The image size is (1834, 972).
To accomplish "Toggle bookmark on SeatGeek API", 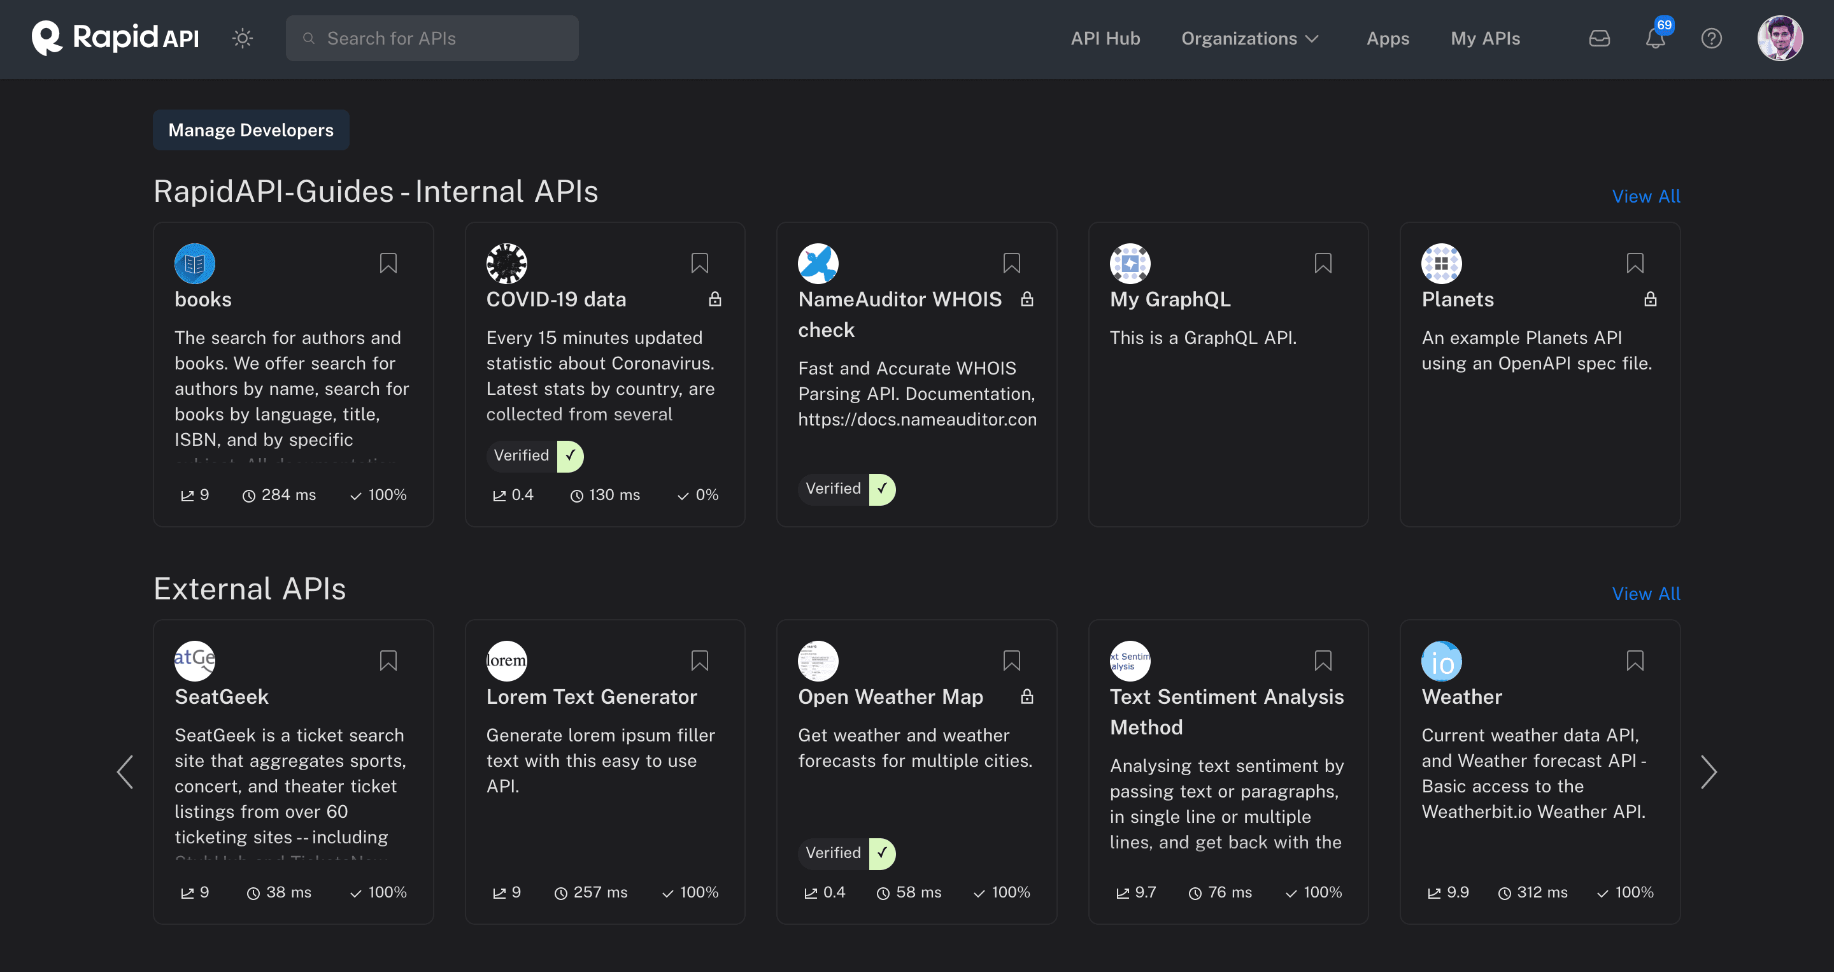I will pyautogui.click(x=389, y=660).
